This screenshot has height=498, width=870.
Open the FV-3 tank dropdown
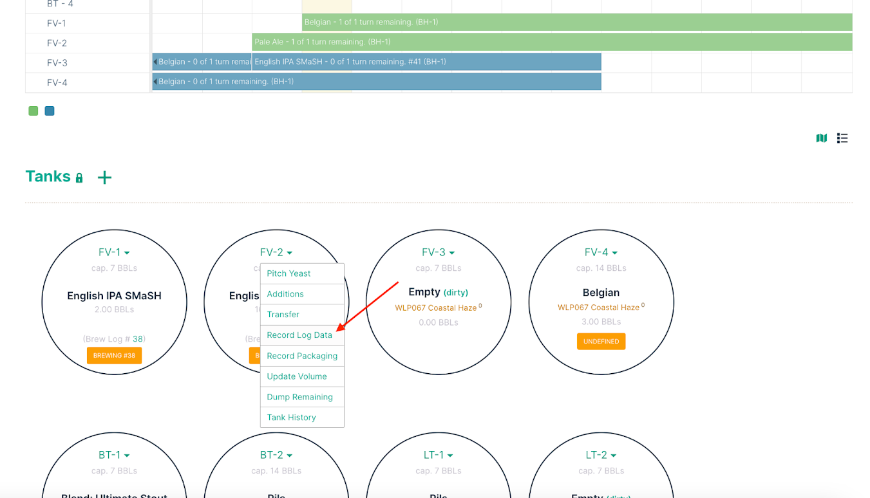[439, 252]
